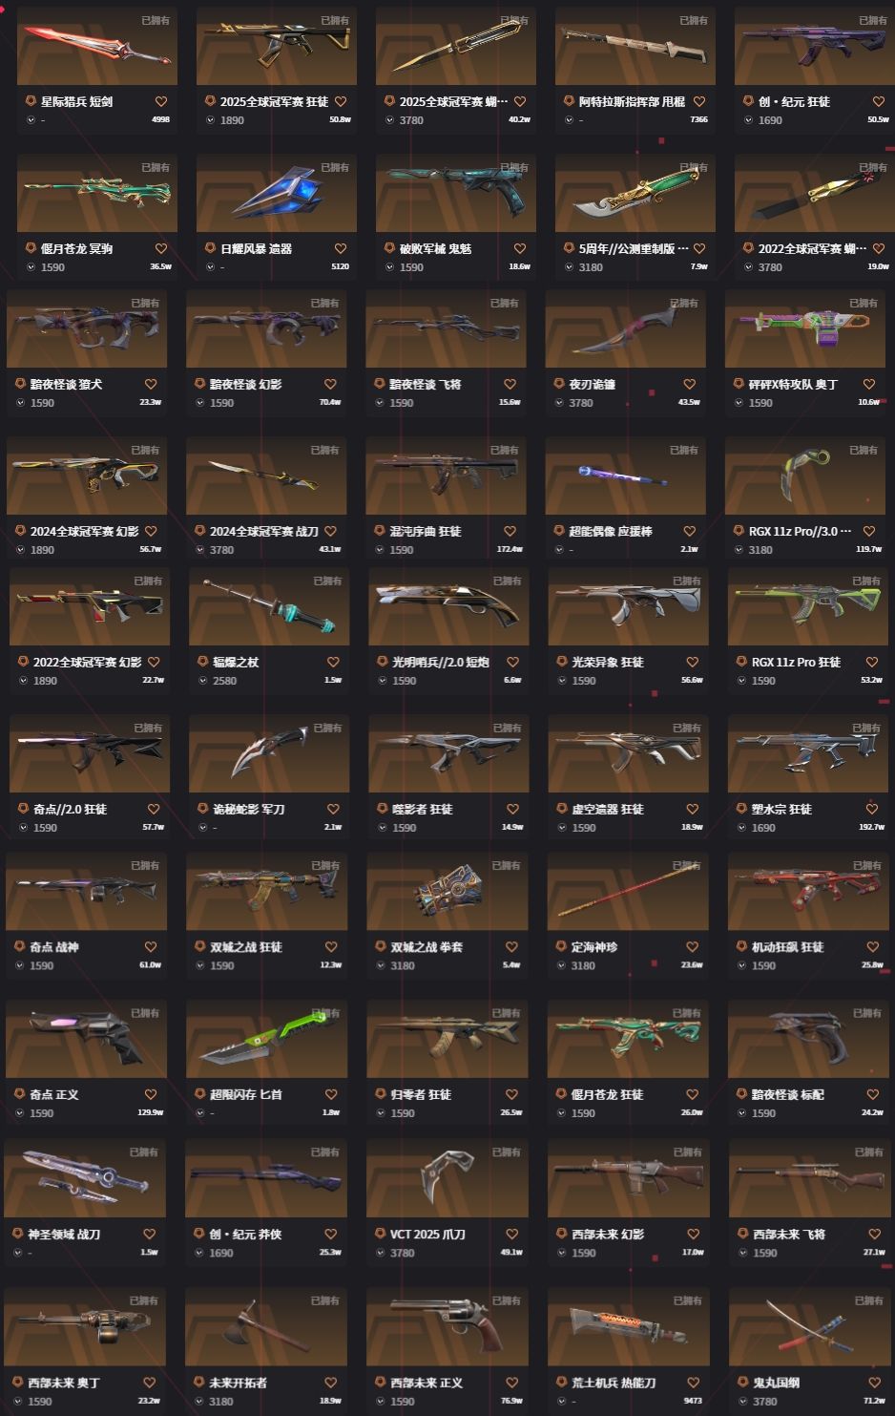Click the heart icon for 未来开拓者
The height and width of the screenshot is (1416, 895).
click(331, 1383)
